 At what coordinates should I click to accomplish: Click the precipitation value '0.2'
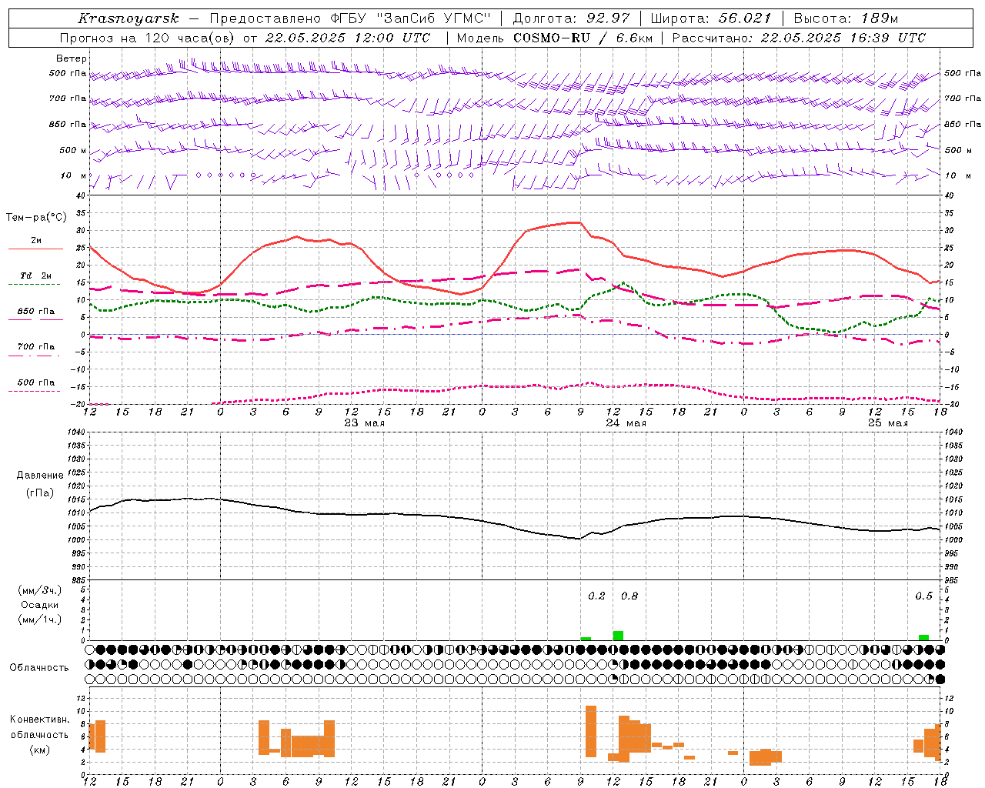tap(596, 596)
